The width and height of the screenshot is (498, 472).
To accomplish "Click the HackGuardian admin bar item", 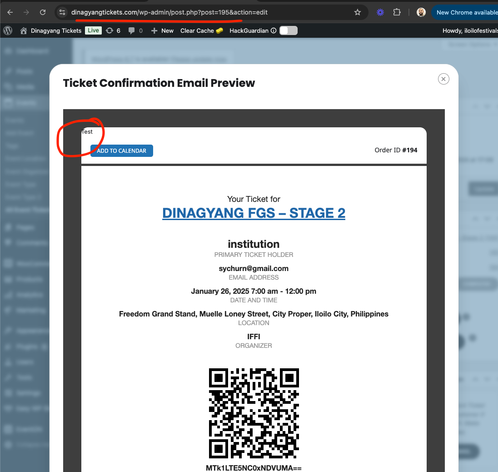I will (x=249, y=30).
